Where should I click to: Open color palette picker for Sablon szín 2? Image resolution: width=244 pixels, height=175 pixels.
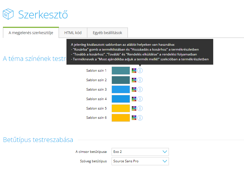(x=134, y=80)
